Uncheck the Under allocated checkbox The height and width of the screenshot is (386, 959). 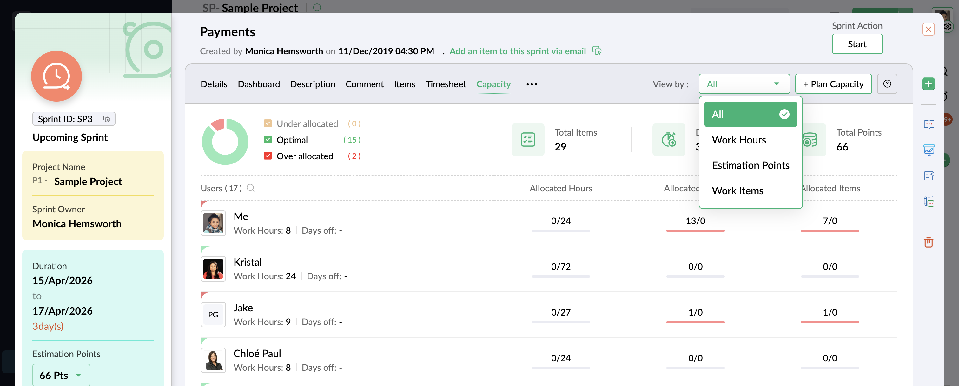pos(268,123)
